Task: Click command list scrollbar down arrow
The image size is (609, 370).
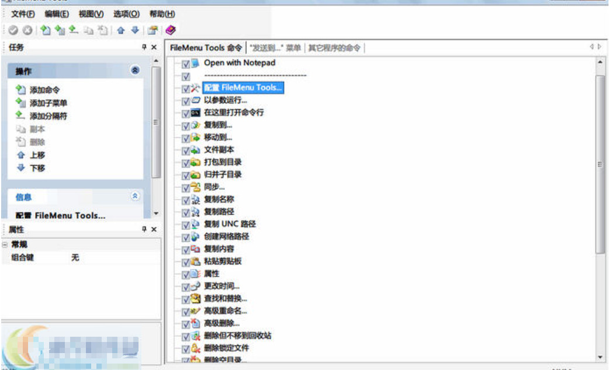Action: click(x=600, y=357)
